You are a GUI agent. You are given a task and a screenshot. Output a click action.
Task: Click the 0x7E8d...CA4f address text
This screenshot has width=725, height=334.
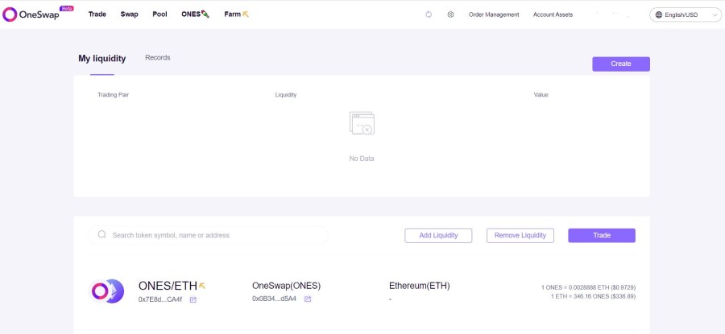pyautogui.click(x=160, y=299)
